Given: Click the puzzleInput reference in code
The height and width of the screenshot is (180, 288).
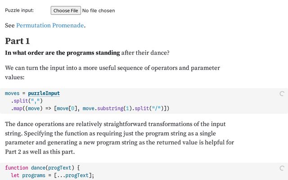Looking at the screenshot, I should (44, 93).
